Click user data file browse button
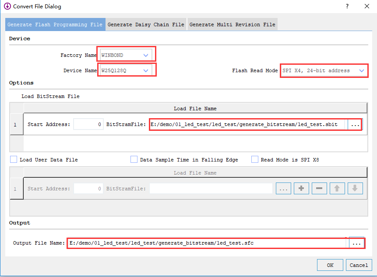 click(x=283, y=188)
